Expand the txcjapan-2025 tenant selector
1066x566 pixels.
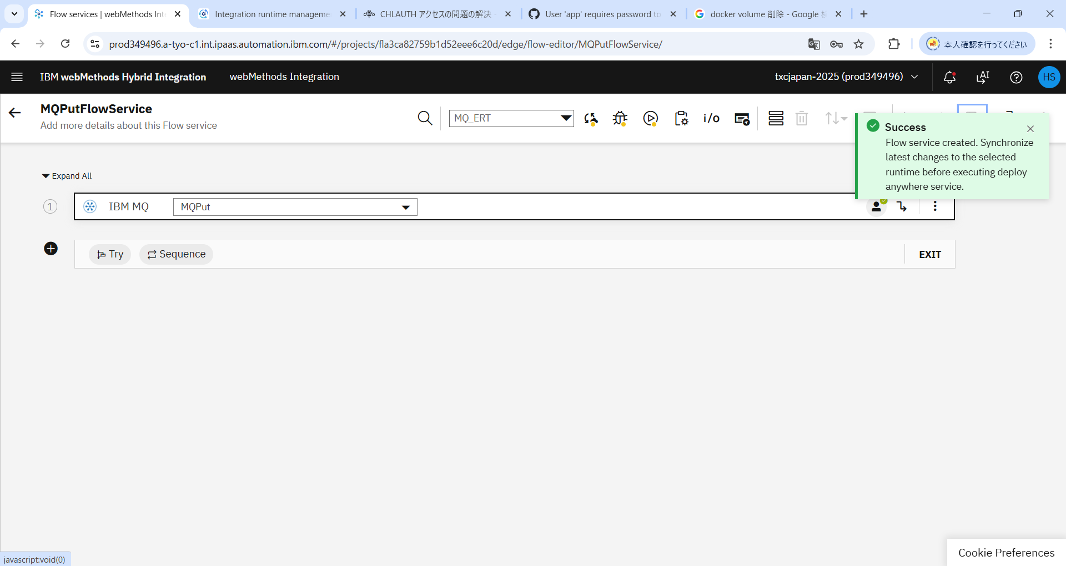click(847, 77)
